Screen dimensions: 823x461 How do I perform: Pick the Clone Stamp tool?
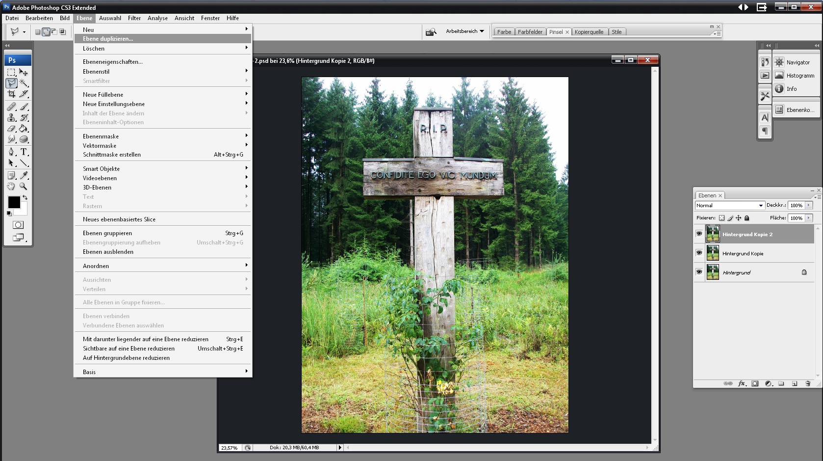(11, 118)
